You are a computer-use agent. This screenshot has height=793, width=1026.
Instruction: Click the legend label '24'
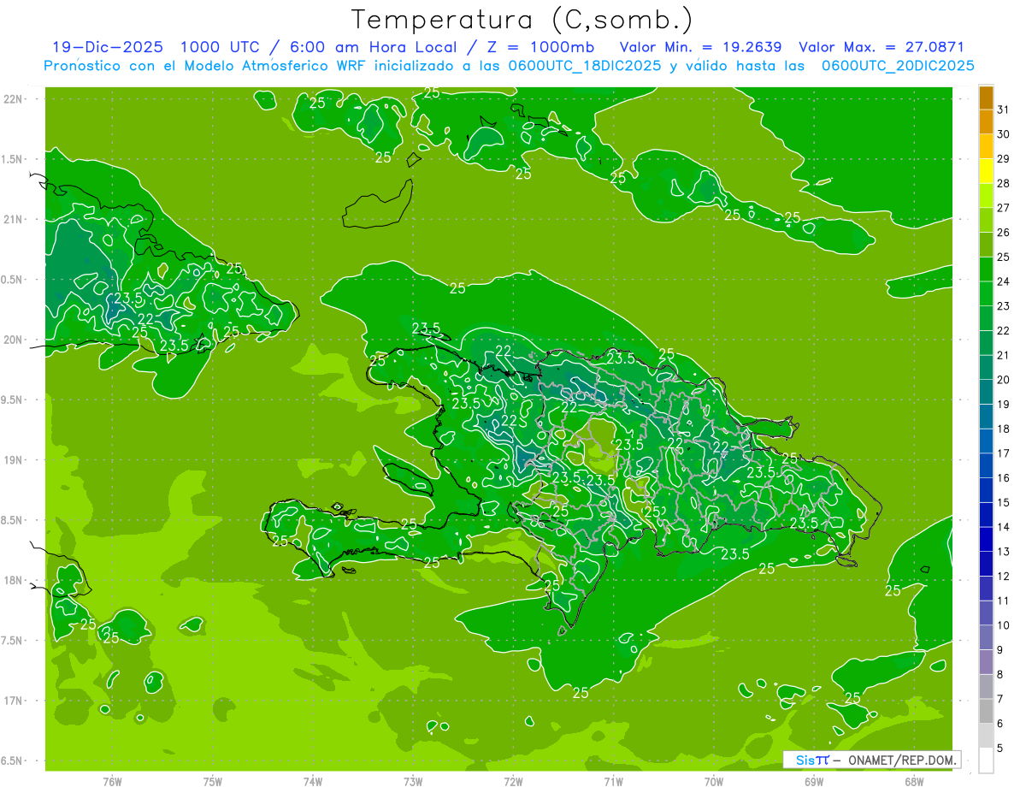coord(1004,281)
